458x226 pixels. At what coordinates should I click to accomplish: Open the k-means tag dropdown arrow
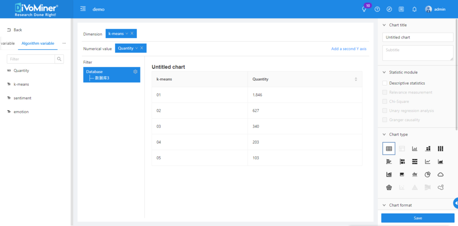pyautogui.click(x=127, y=34)
